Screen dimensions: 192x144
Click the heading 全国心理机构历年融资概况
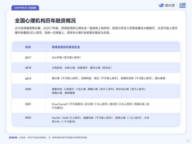pos(45,21)
